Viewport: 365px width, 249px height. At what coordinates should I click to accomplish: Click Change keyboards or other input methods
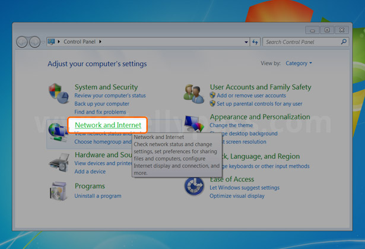[266, 166]
